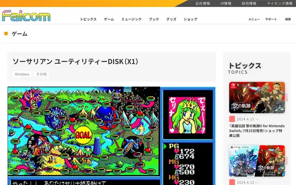
Task: Open the Nintendo Switch 黎の軌跡II topic thumbnail
Action: 257,98
